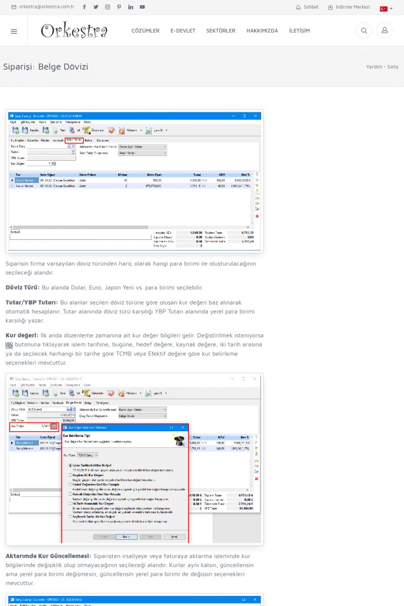Viewport: 404px width, 606px height.
Task: Open the Twitter social icon
Action: (x=95, y=7)
